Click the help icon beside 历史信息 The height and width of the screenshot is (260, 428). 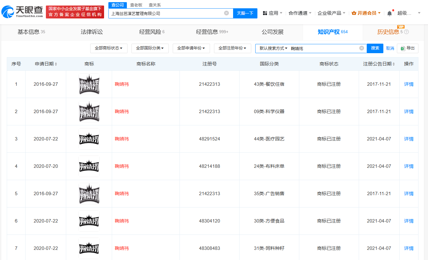pyautogui.click(x=406, y=32)
